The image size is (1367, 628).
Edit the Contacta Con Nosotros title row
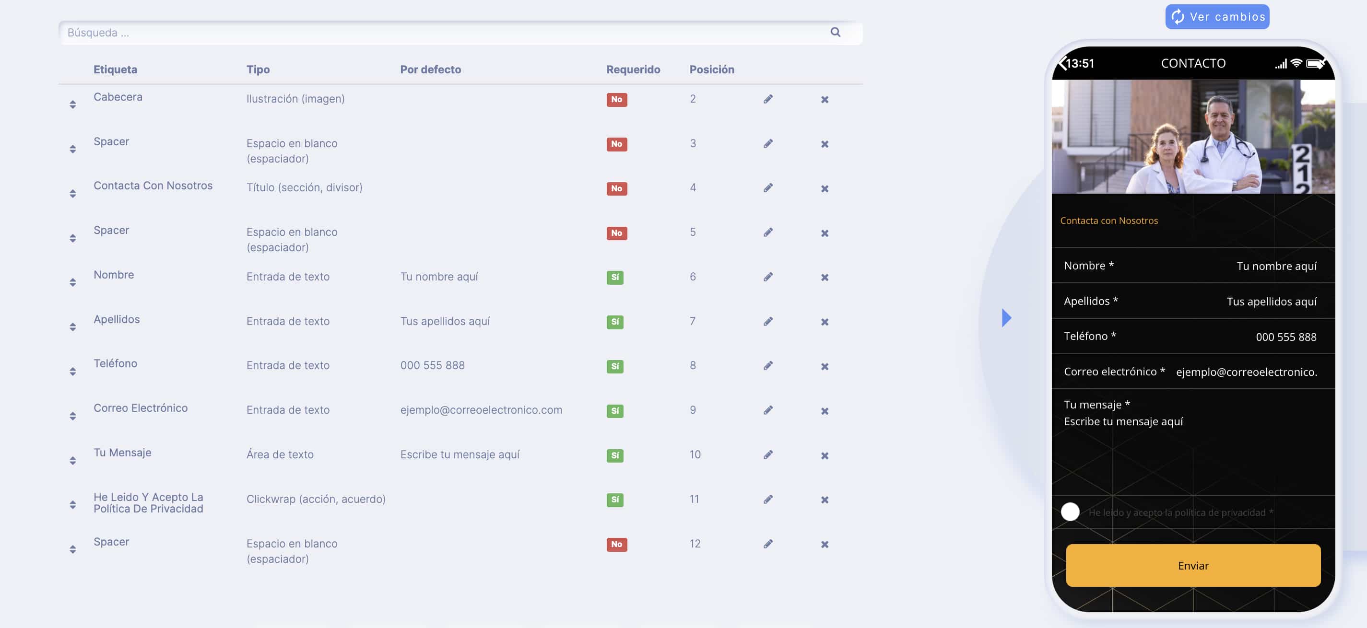tap(768, 188)
